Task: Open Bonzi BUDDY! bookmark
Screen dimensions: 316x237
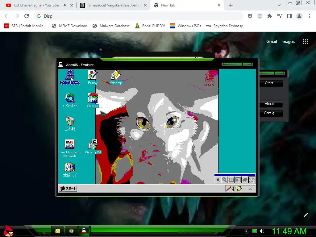Action: (150, 26)
